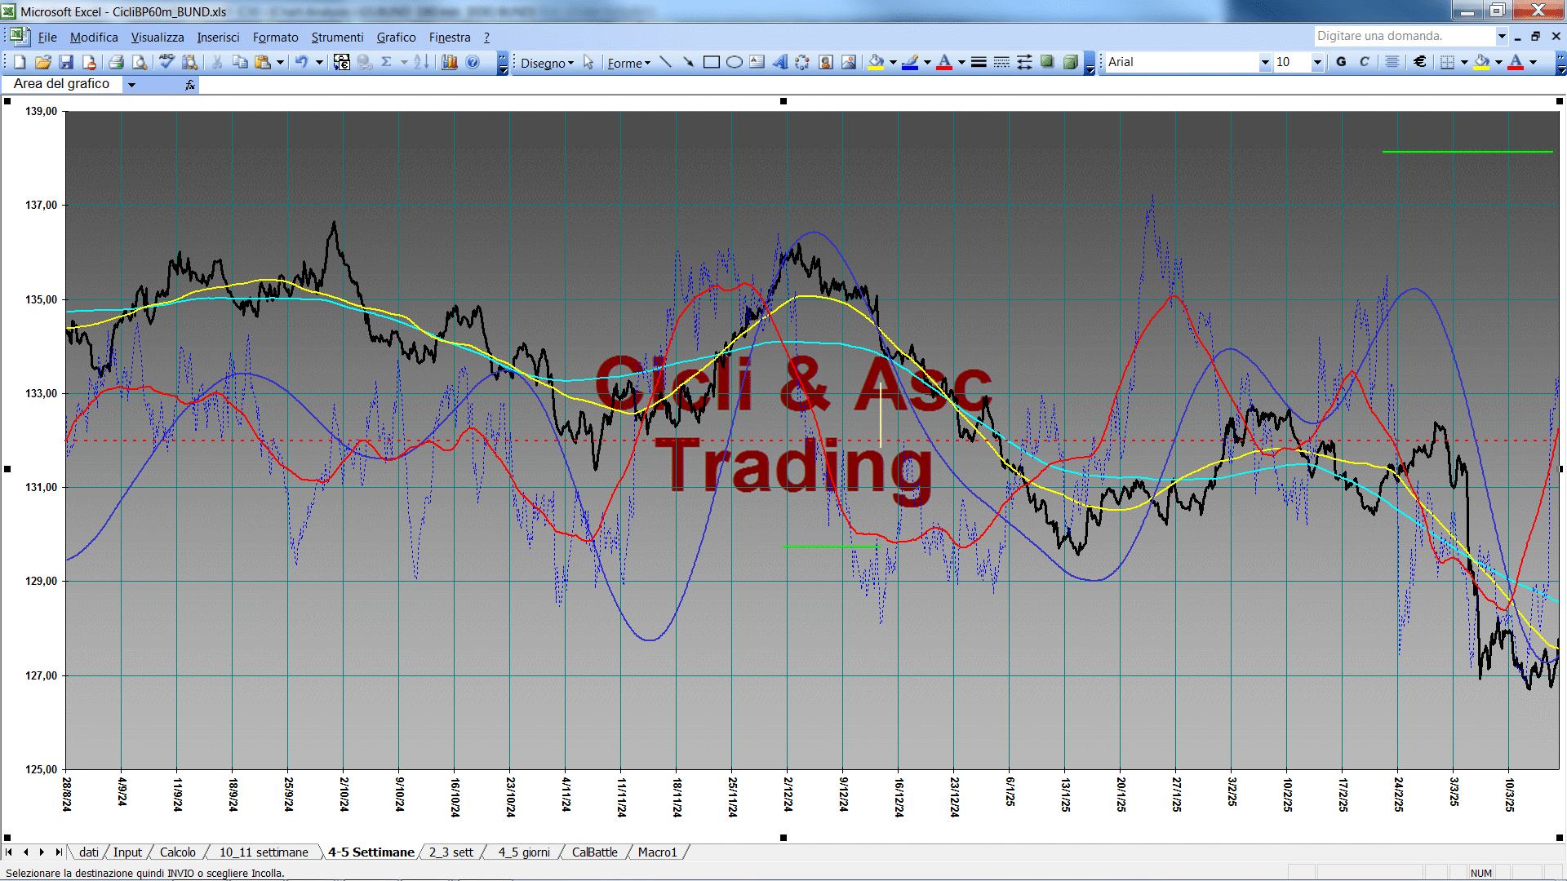Switch to the 2_3 sett sheet tab
Screen dimensions: 1567x881
[x=451, y=852]
